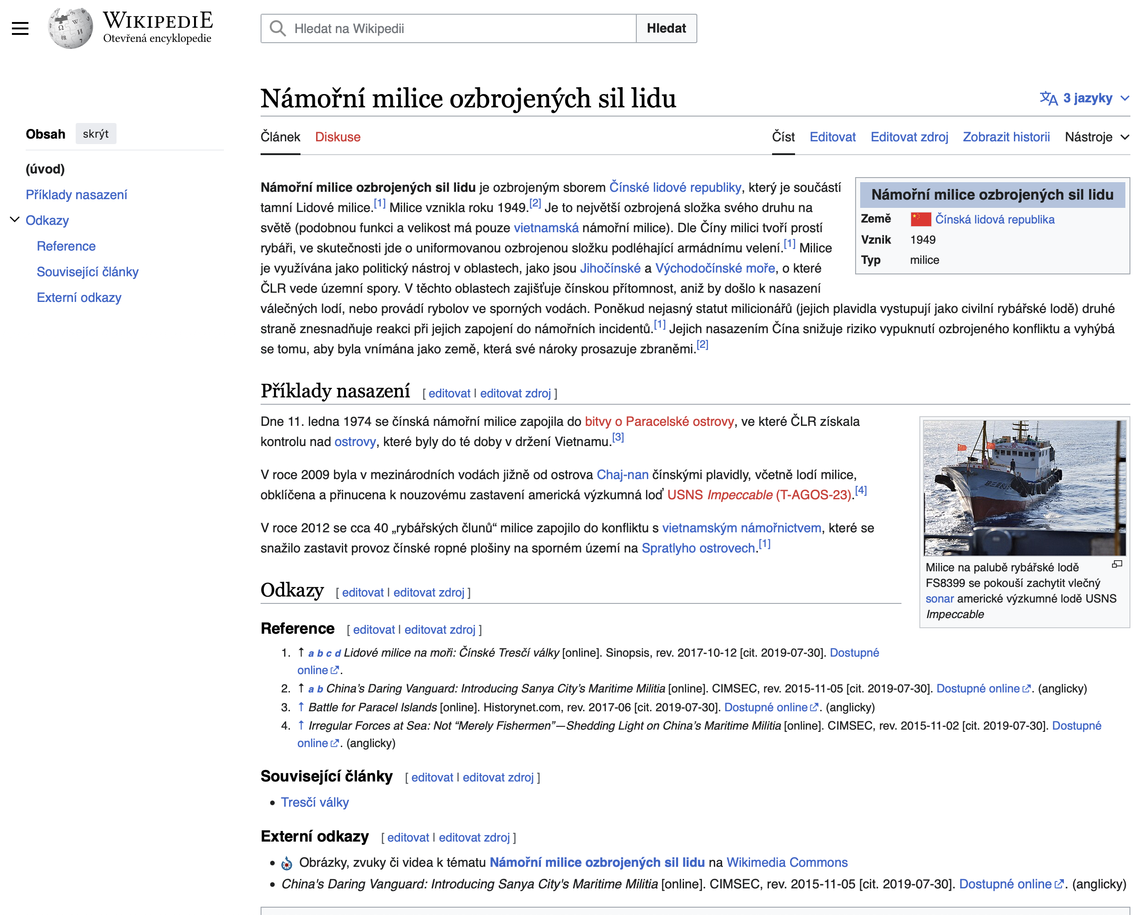
Task: Jump to Příklady nasazení in sidebar
Action: coord(76,195)
